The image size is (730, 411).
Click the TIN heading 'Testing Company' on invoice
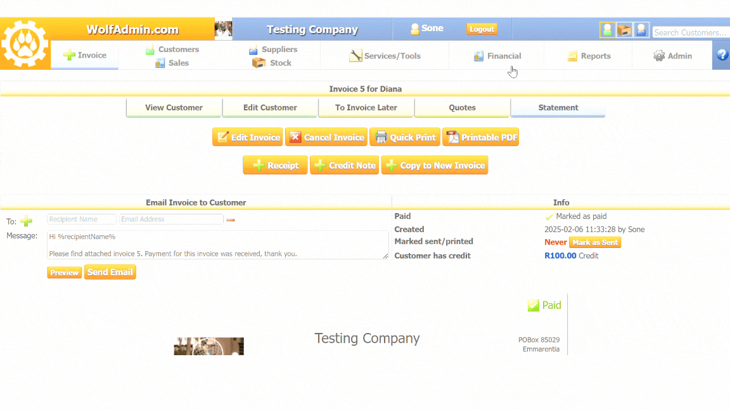coord(367,338)
